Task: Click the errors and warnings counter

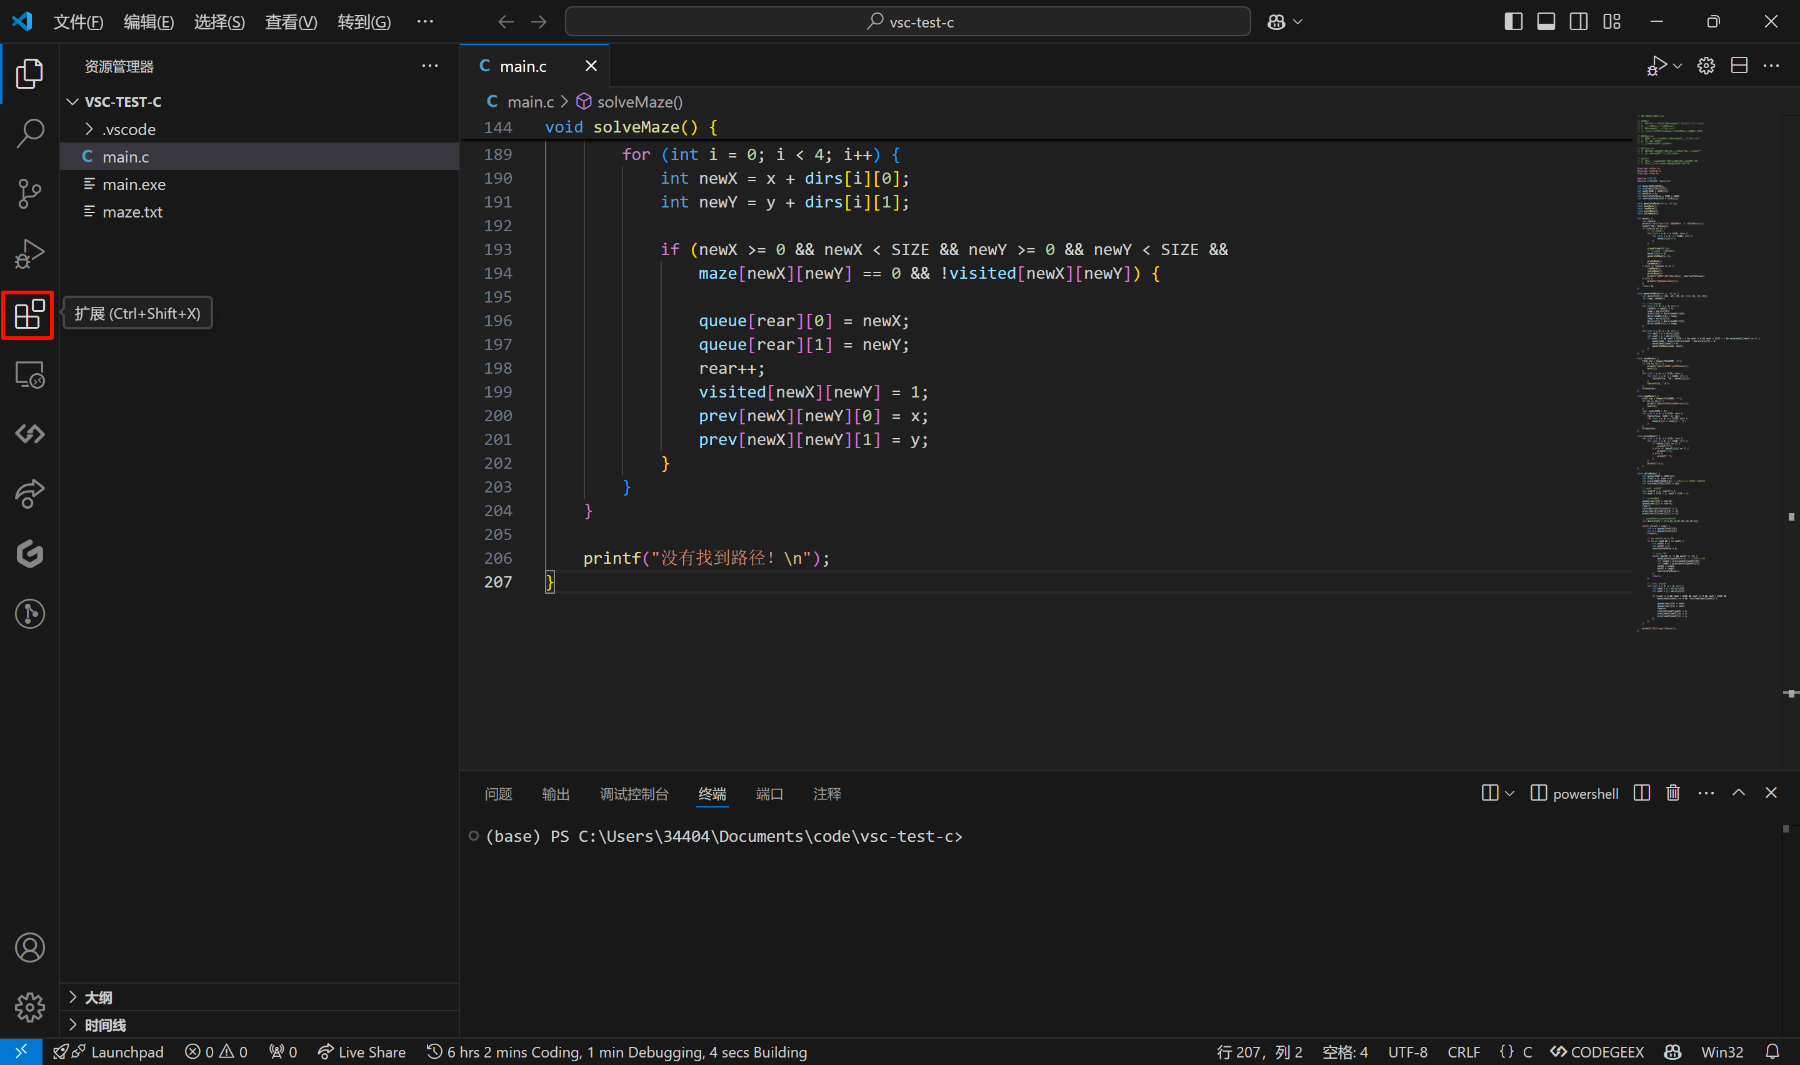Action: point(216,1052)
